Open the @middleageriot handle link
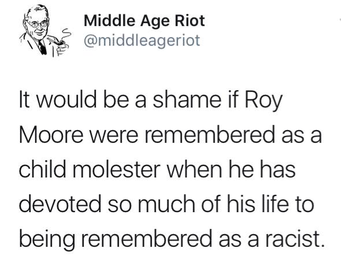341x259 pixels. 142,40
